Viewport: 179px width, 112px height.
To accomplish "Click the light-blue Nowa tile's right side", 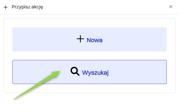I will pyautogui.click(x=143, y=39).
